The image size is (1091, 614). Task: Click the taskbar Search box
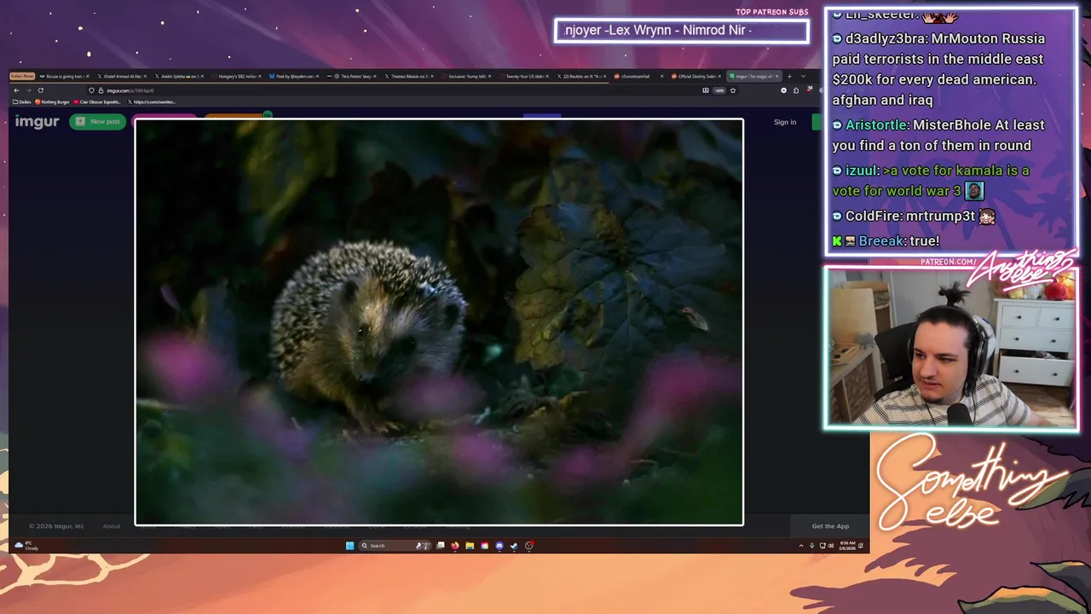point(395,546)
